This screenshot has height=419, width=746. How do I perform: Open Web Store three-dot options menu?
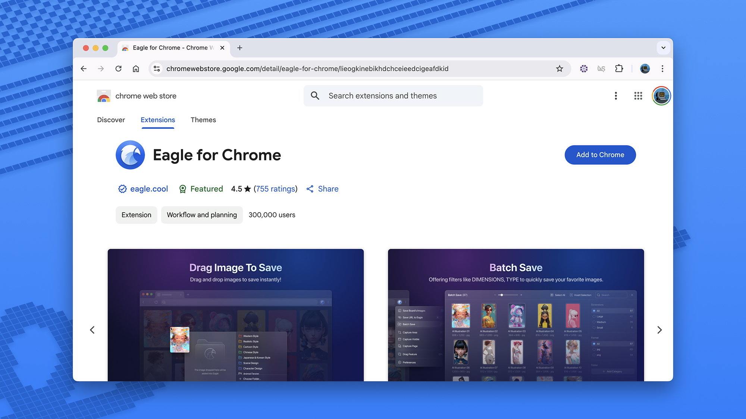(616, 96)
